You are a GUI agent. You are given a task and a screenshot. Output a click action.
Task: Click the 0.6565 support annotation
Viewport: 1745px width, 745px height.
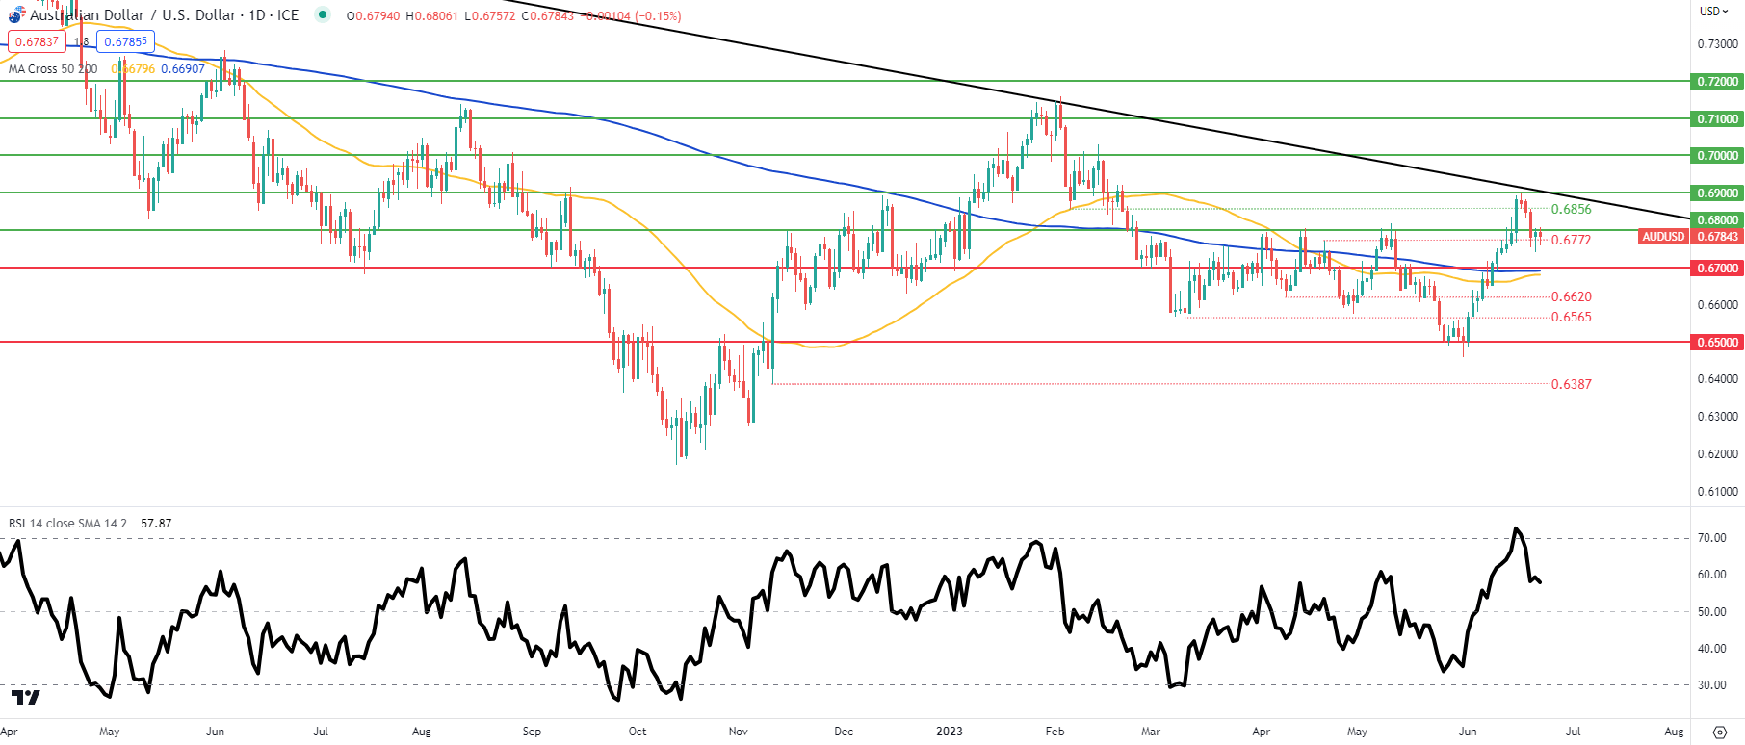tap(1571, 317)
